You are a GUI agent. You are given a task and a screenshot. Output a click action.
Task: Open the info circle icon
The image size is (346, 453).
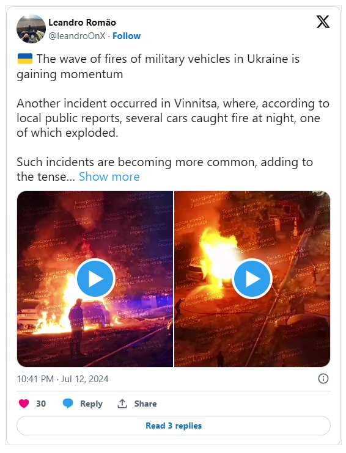coord(323,379)
